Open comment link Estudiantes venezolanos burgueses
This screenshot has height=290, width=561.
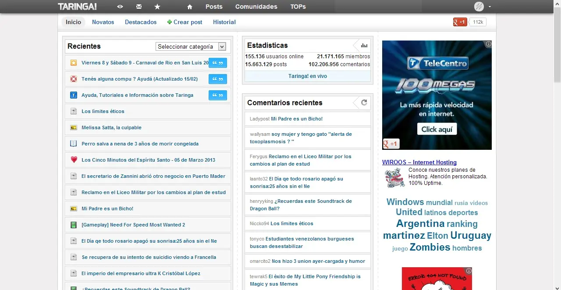click(x=302, y=243)
